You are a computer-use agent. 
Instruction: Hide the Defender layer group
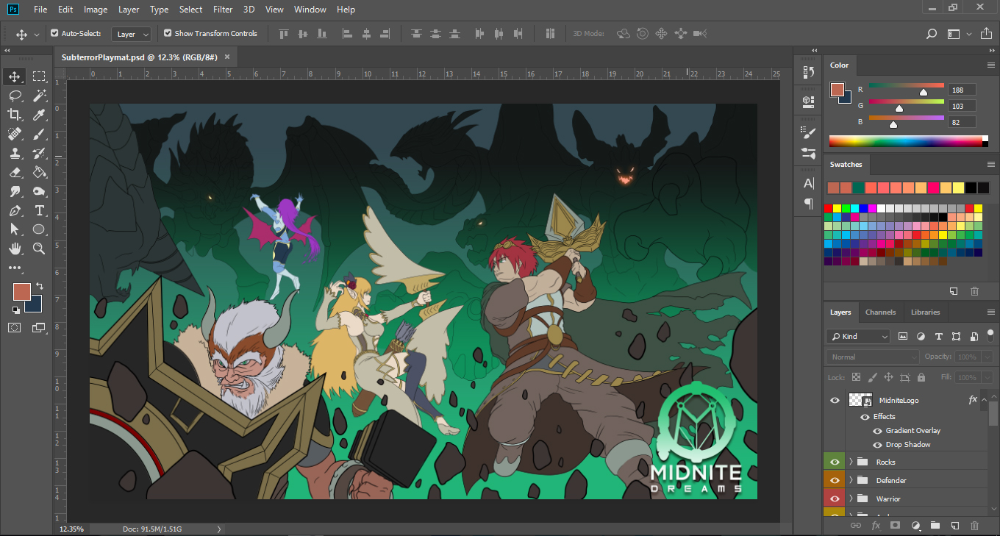click(x=835, y=480)
